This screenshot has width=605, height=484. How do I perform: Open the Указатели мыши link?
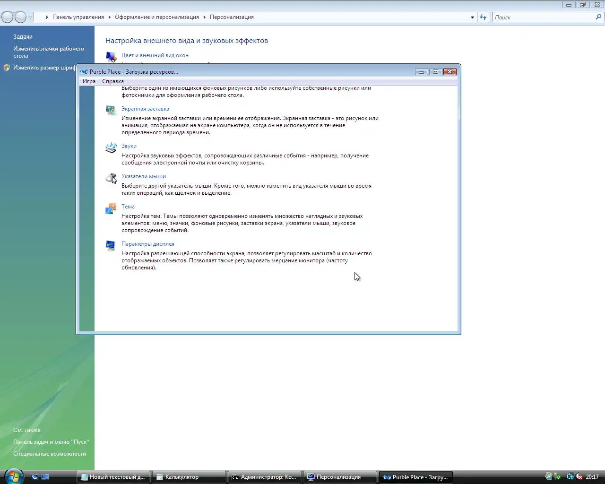pyautogui.click(x=144, y=176)
